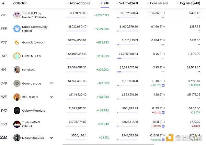Click the Galaxy-Warriors collection icon
Image resolution: width=206 pixels, height=145 pixels.
tap(17, 111)
